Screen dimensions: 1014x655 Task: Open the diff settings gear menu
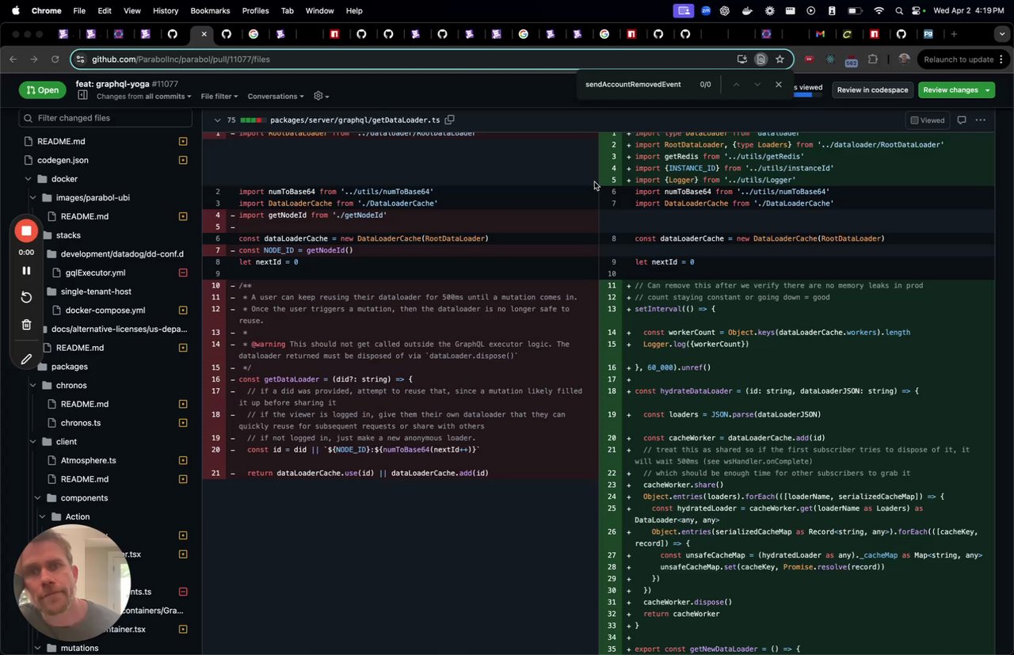click(319, 96)
